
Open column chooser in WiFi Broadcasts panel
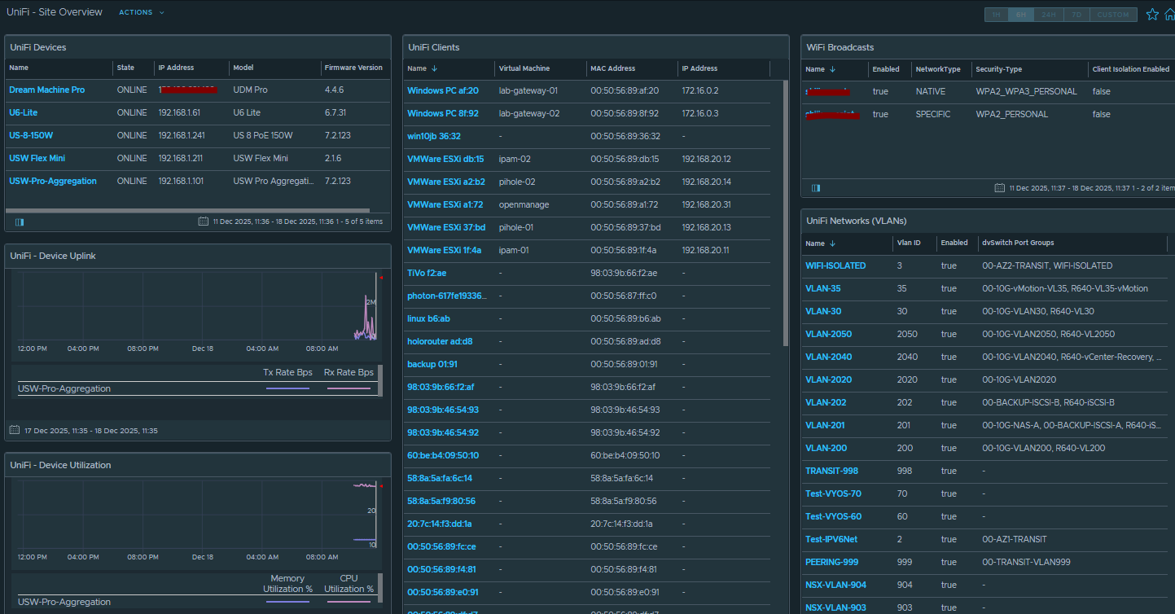816,188
